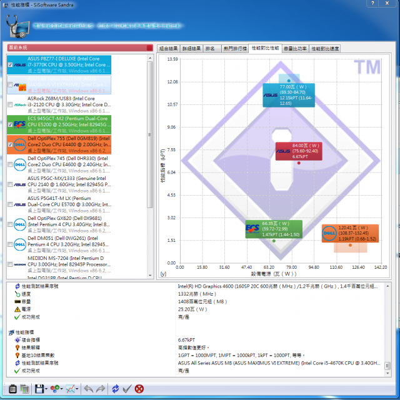Click the red 當前系統 header bar
The image size is (400, 400).
click(80, 47)
